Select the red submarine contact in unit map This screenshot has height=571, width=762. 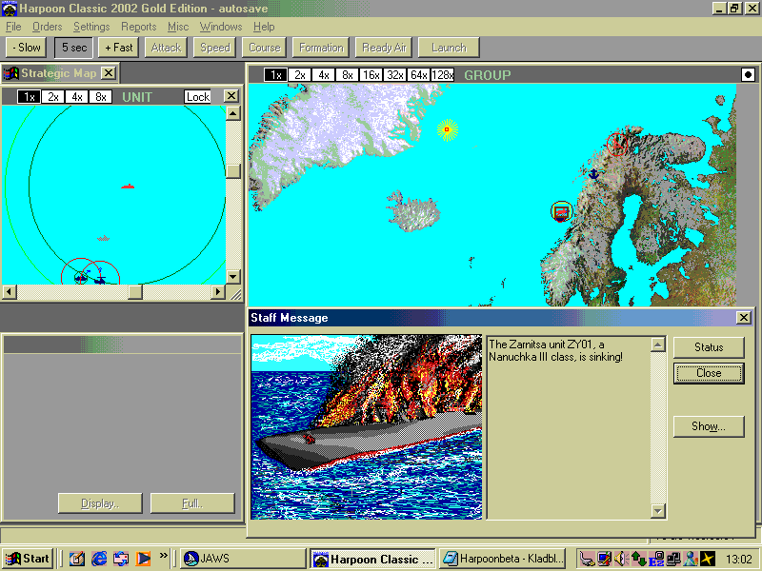pyautogui.click(x=128, y=186)
